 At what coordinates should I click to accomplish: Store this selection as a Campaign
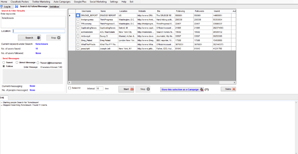(x=182, y=89)
